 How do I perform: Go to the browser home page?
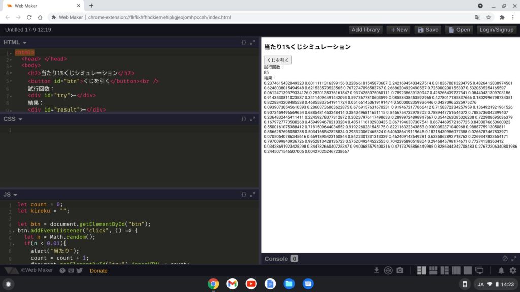pos(40,17)
